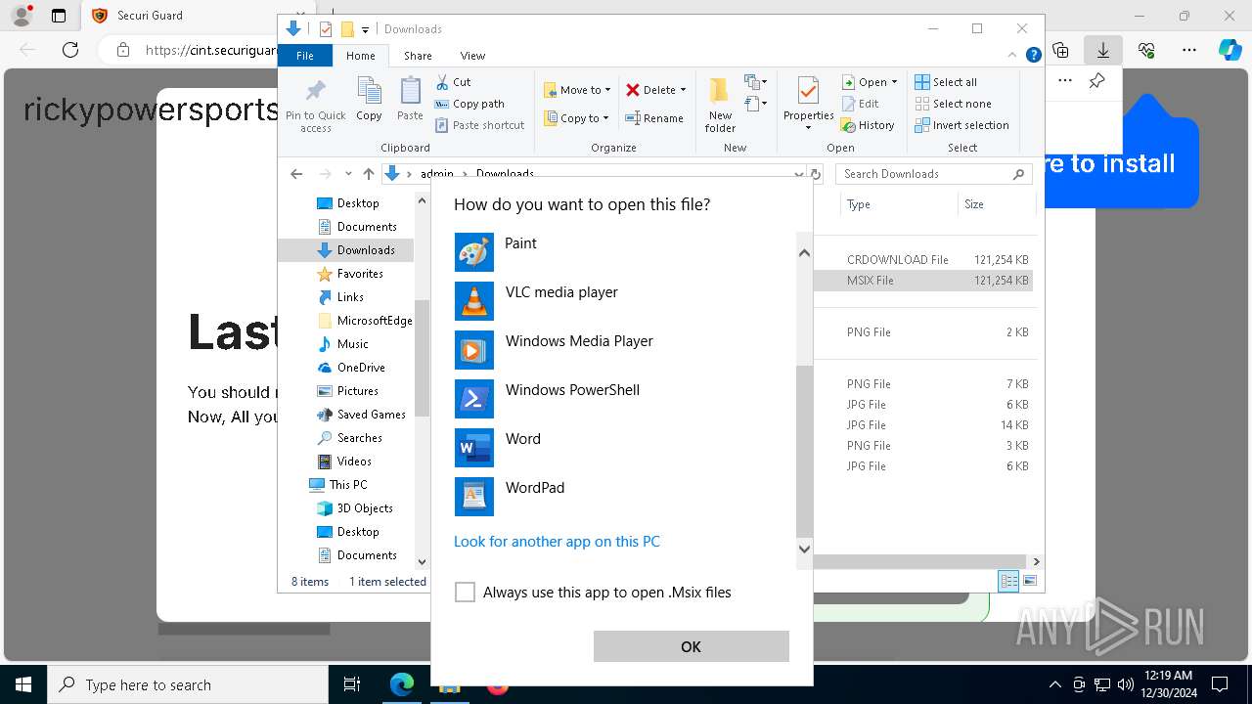Screen dimensions: 1252x704
Task: Click OK in open-with dialog
Action: [x=691, y=646]
